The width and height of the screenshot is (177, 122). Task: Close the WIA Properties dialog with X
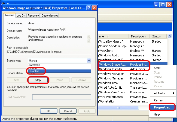tap(94, 8)
